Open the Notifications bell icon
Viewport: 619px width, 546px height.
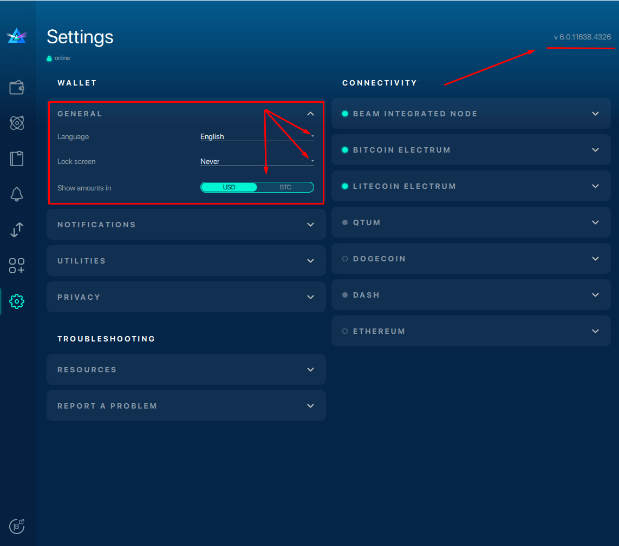(17, 194)
